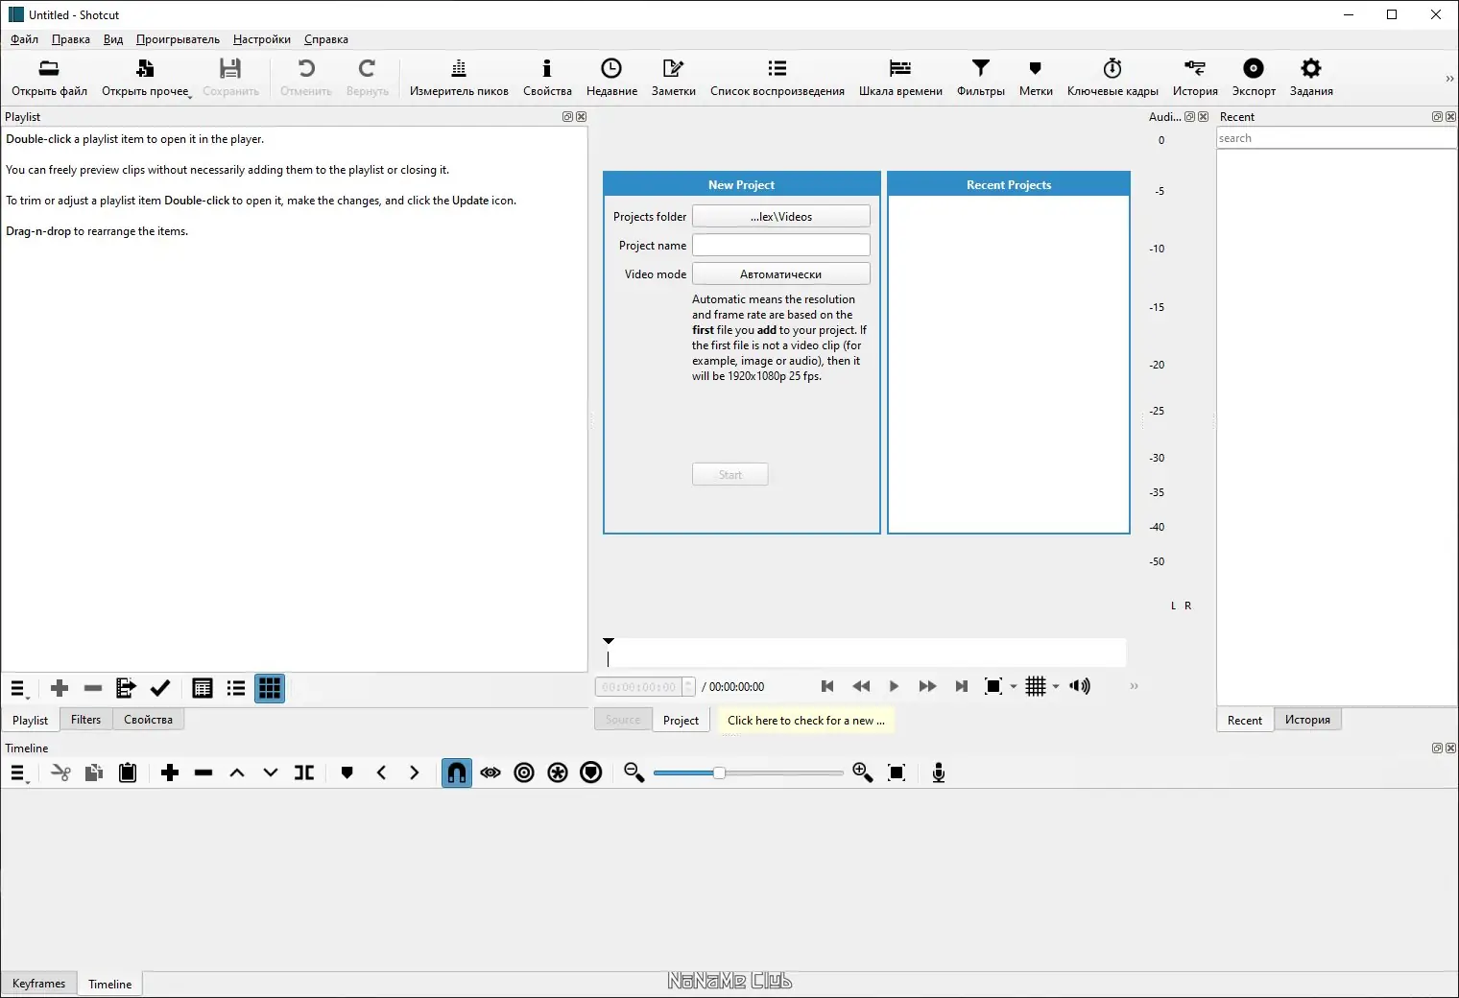
Task: Click the check for new version notice
Action: (806, 720)
